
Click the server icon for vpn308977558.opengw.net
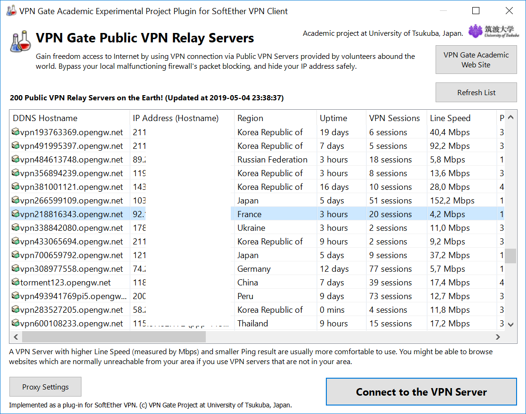click(x=16, y=268)
